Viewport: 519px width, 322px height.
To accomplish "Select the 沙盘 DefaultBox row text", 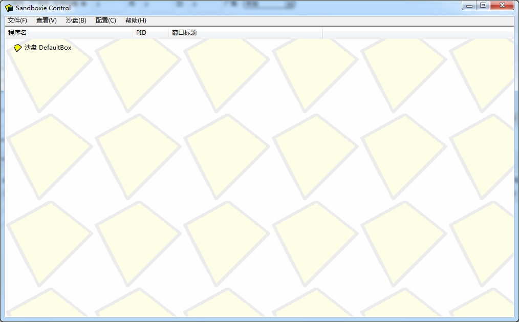I will [x=48, y=48].
